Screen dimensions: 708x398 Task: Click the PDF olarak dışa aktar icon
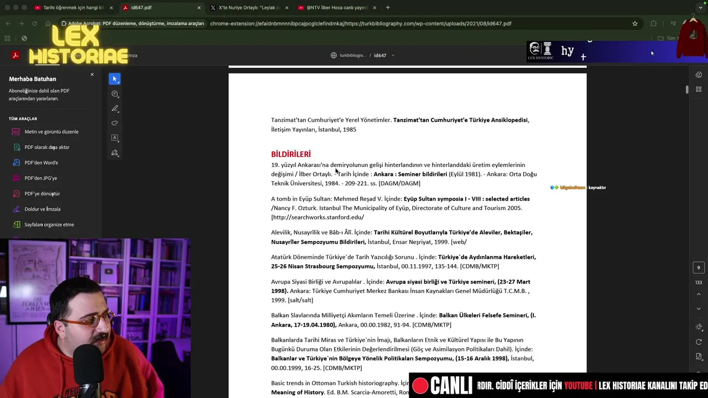(16, 147)
